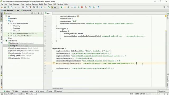
Task: Expand the manifests folder
Action: click(6, 18)
